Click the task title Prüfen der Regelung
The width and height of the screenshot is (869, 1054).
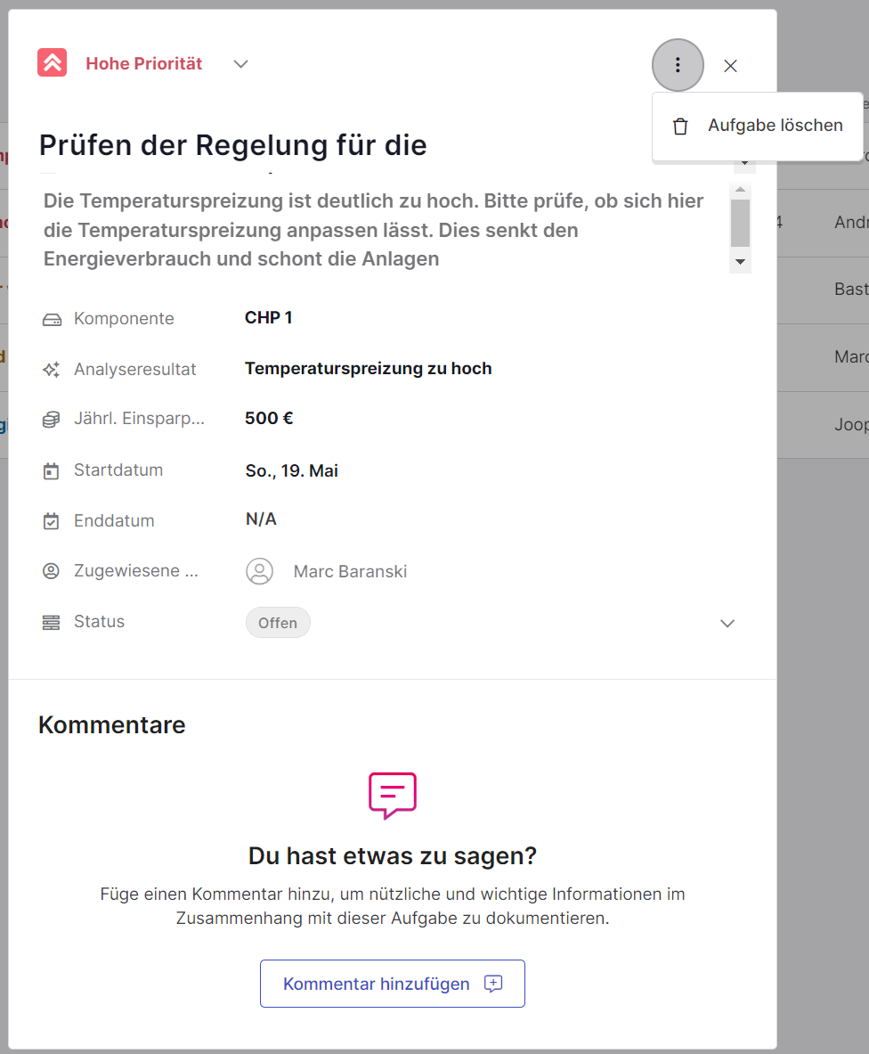pyautogui.click(x=232, y=145)
